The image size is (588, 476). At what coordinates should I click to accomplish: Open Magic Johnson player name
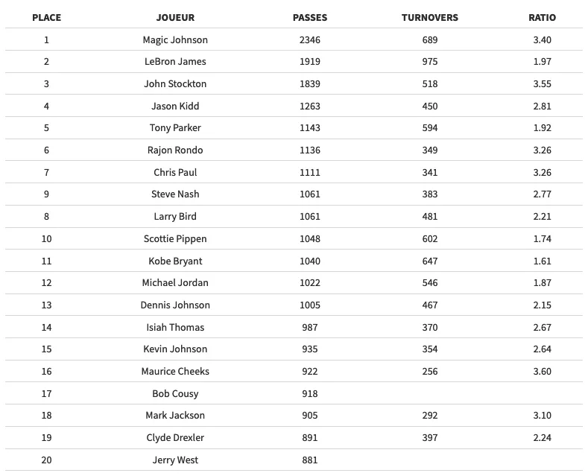(x=175, y=39)
